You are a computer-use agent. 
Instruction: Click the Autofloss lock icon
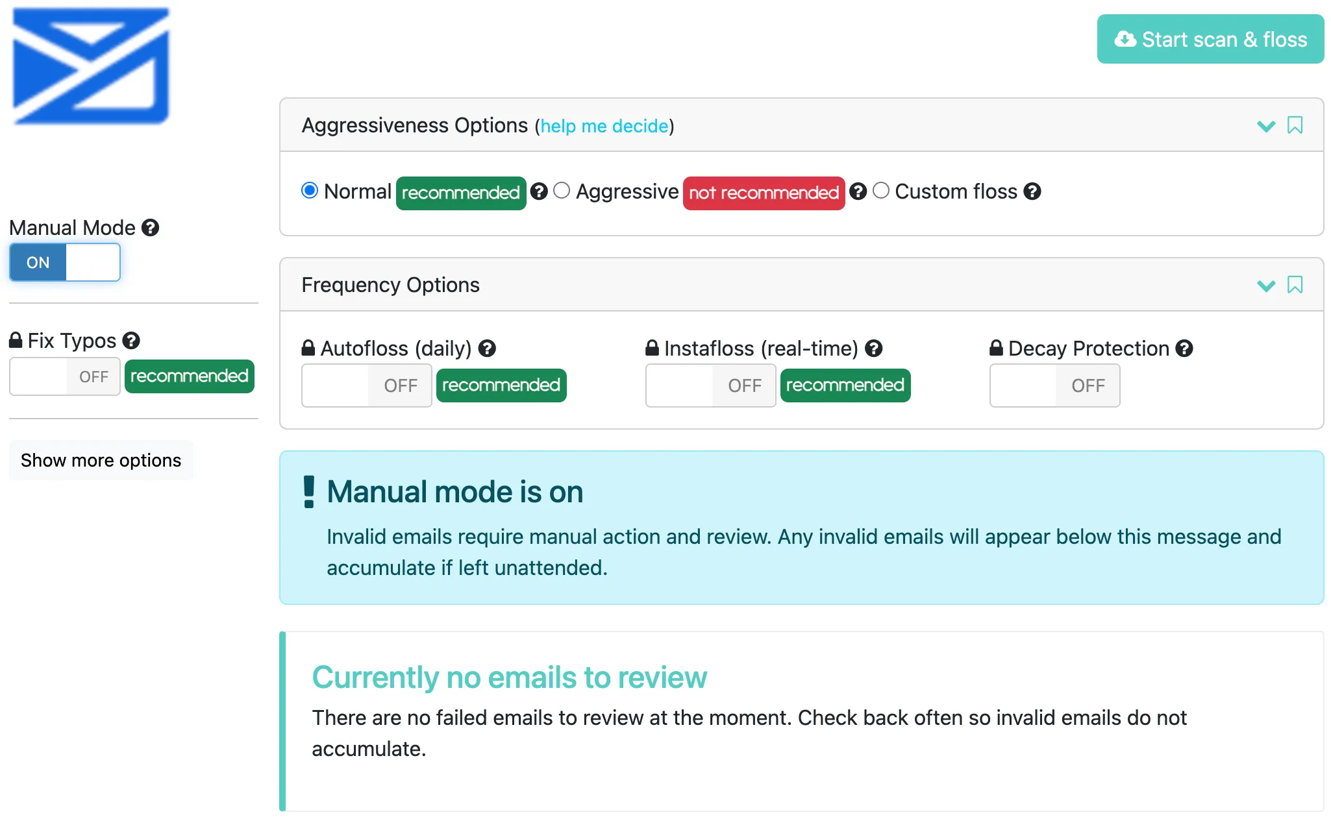(x=308, y=348)
